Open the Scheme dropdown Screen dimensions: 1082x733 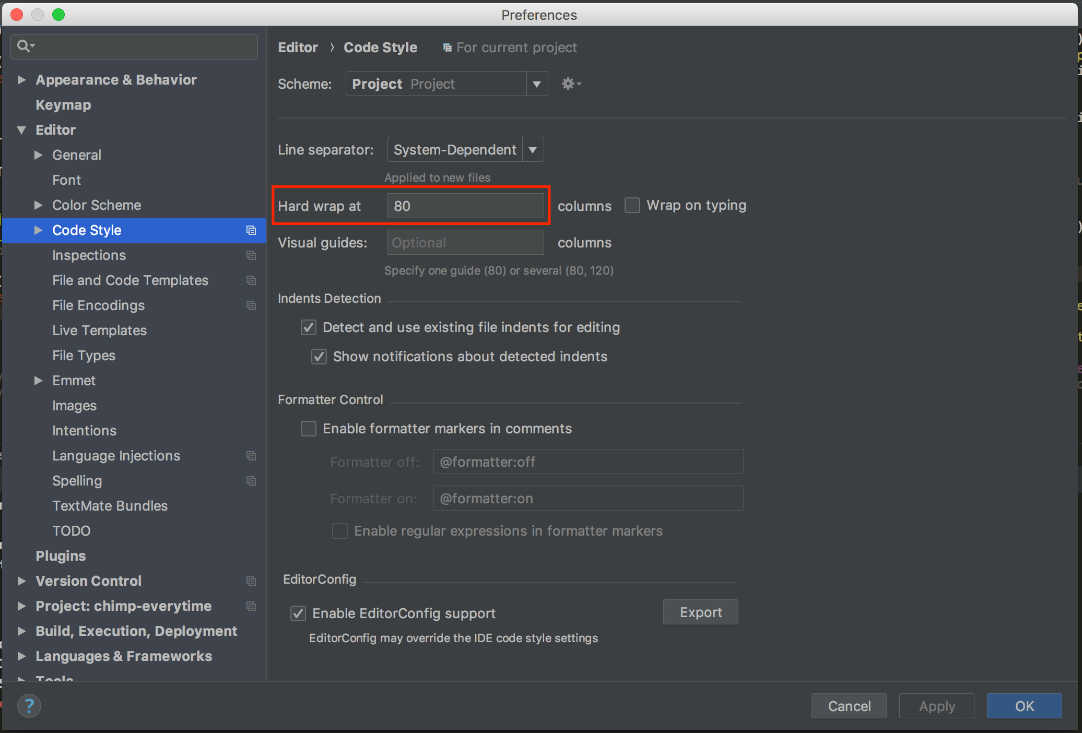tap(536, 84)
